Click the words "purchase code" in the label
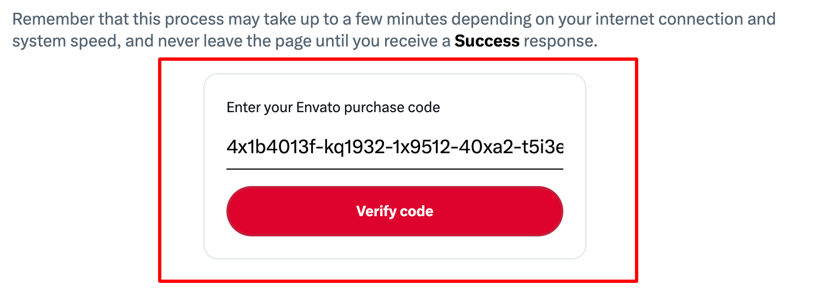 [392, 107]
